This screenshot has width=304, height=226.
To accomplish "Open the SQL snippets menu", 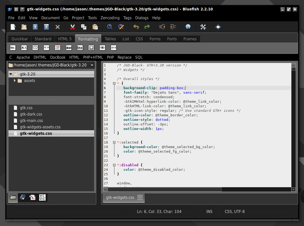I will click(139, 57).
